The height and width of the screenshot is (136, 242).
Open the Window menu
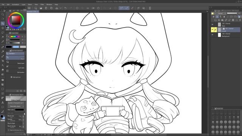tap(49, 5)
